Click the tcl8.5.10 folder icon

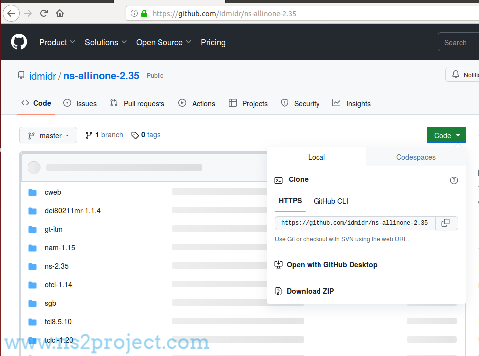pos(33,322)
